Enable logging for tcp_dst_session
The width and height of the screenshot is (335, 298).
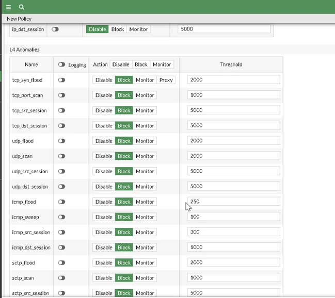[61, 126]
